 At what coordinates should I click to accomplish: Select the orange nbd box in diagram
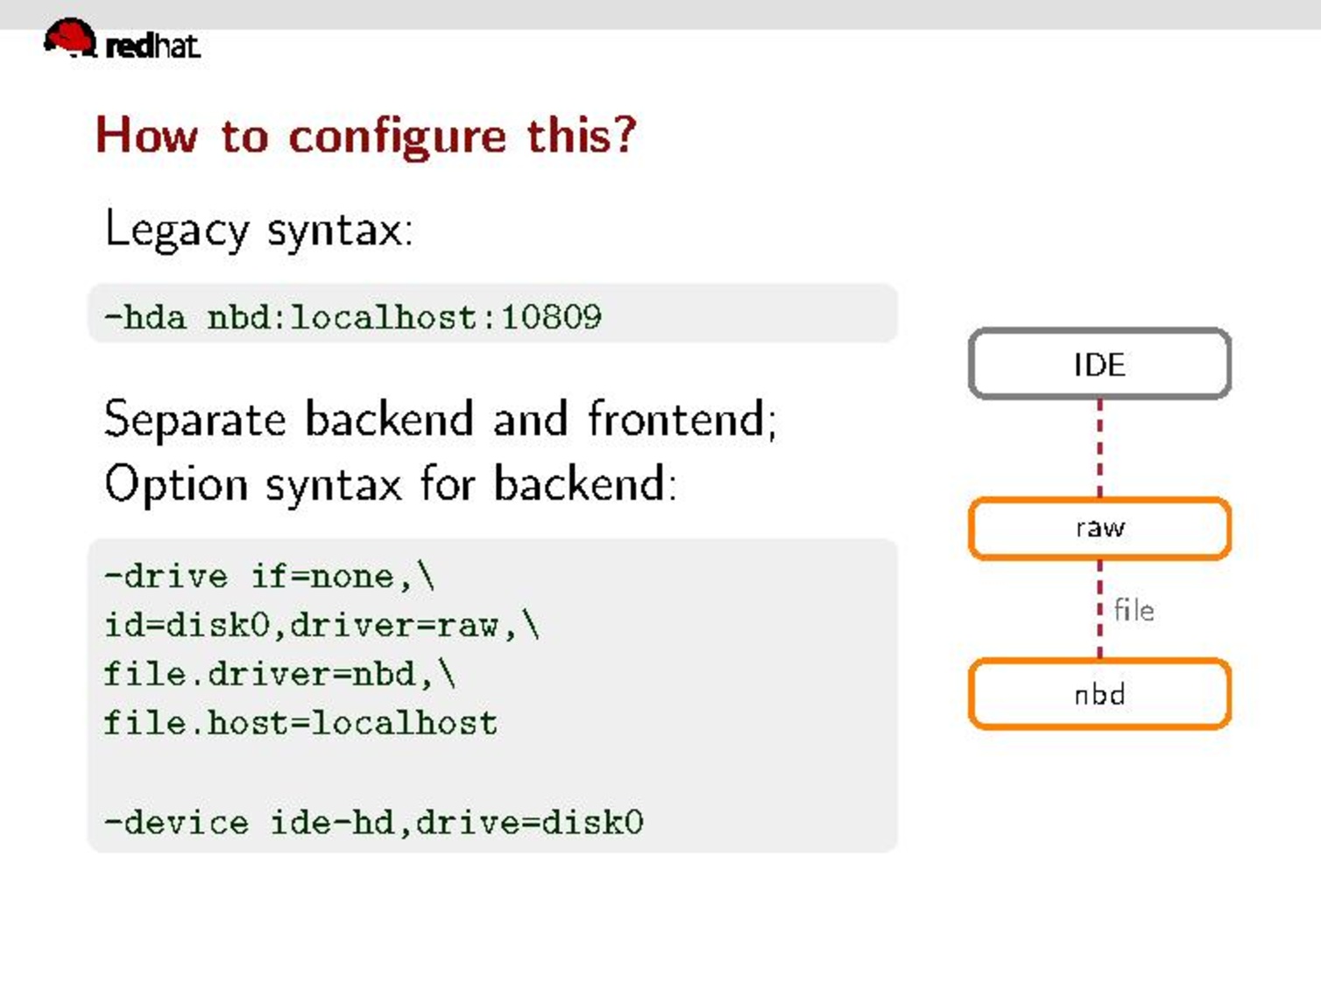[x=1099, y=694]
